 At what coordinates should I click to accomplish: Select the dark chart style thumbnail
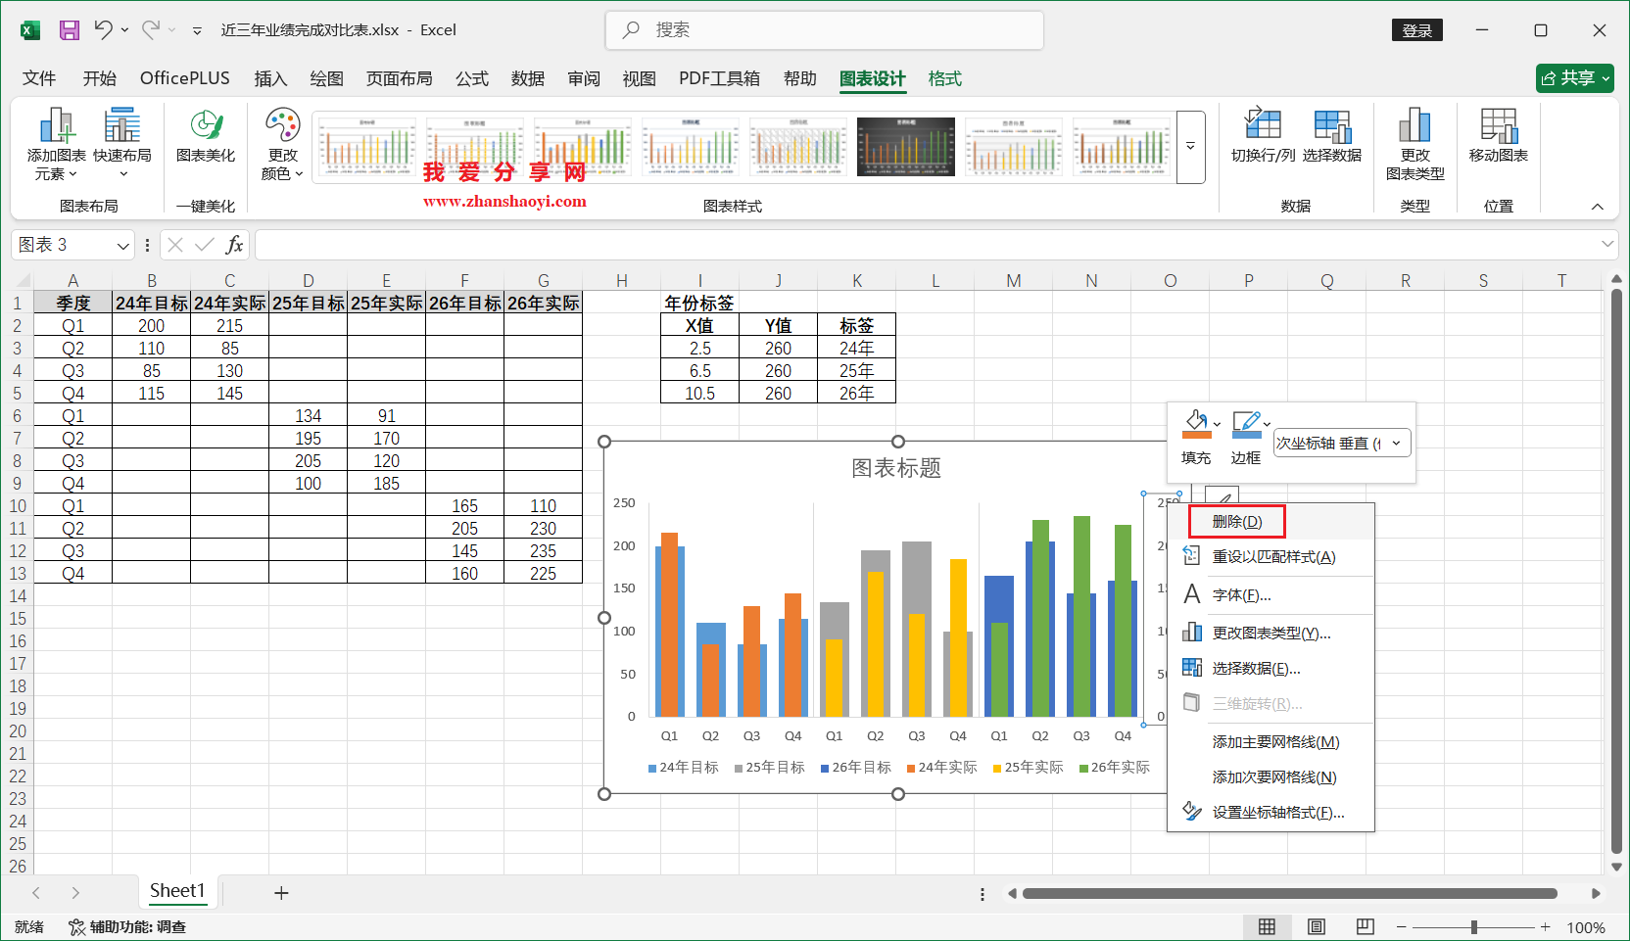(x=906, y=147)
